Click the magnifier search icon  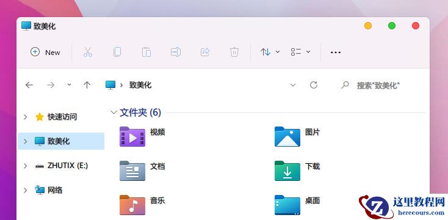click(345, 85)
